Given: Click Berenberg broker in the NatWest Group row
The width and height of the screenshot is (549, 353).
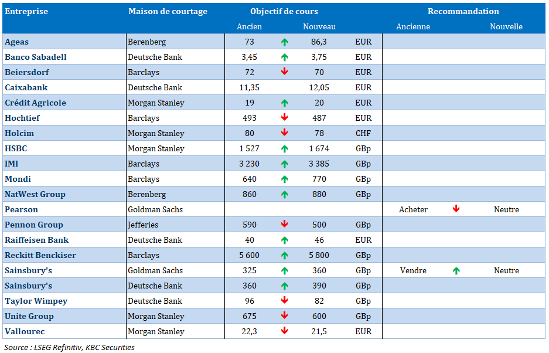Looking at the screenshot, I should coord(146,195).
